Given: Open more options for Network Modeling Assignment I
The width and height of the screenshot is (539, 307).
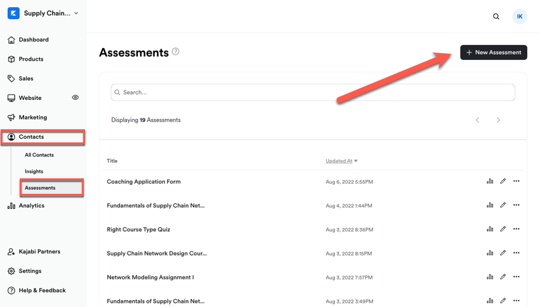Looking at the screenshot, I should [x=516, y=277].
